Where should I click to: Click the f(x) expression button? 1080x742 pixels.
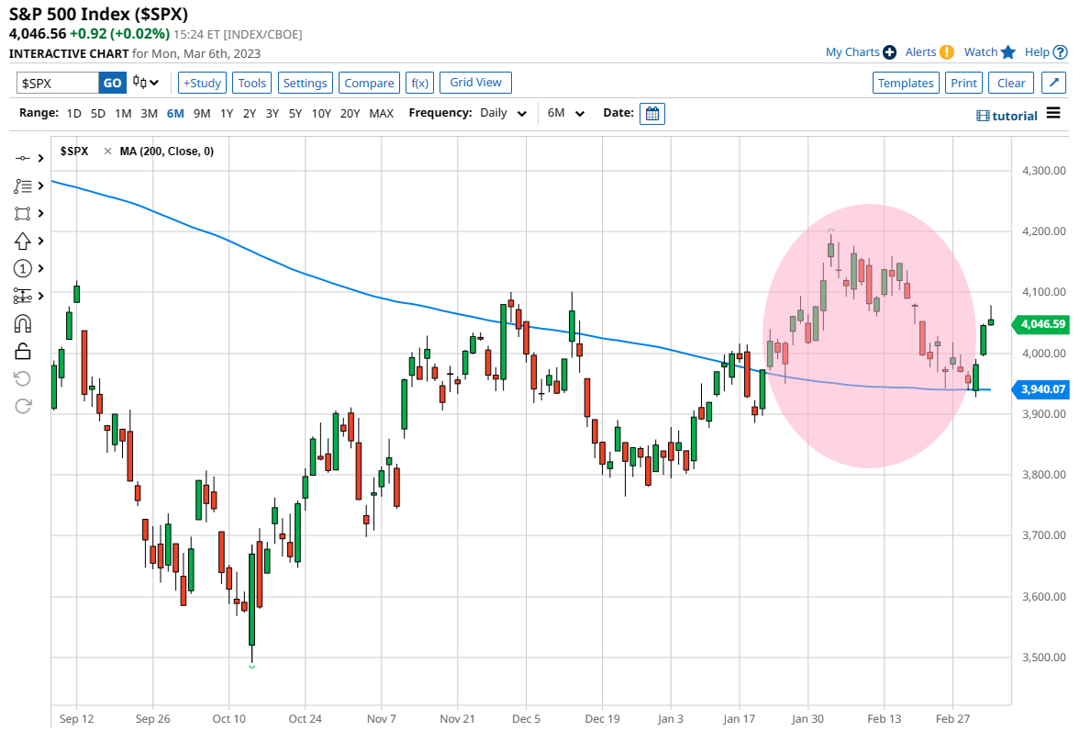coord(419,83)
